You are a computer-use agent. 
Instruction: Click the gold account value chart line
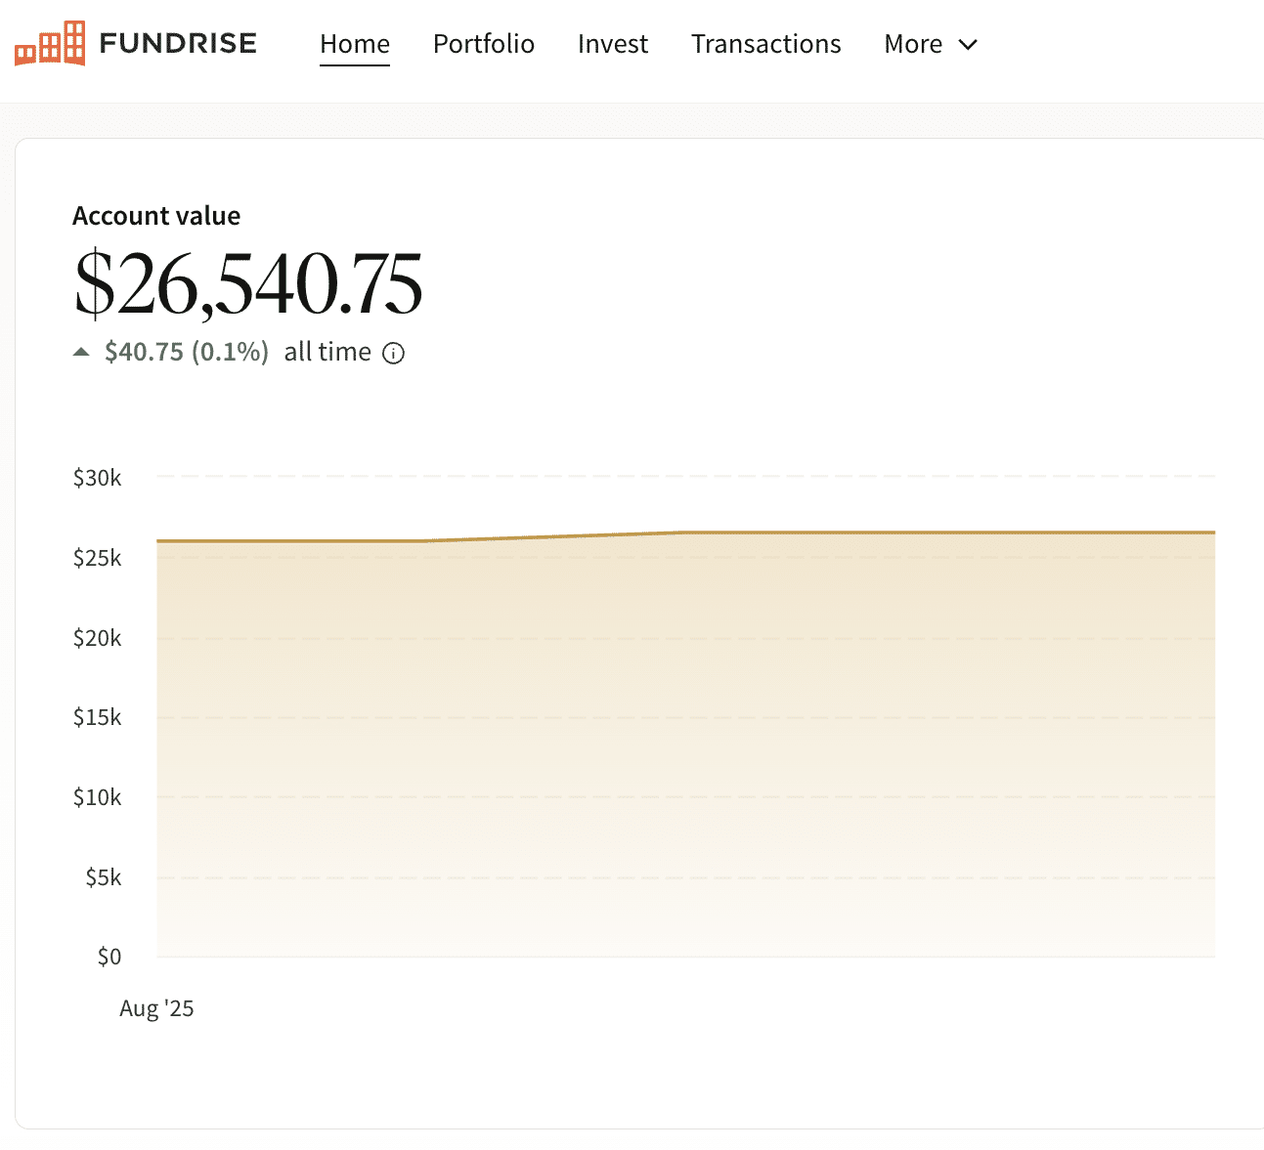pos(880,532)
